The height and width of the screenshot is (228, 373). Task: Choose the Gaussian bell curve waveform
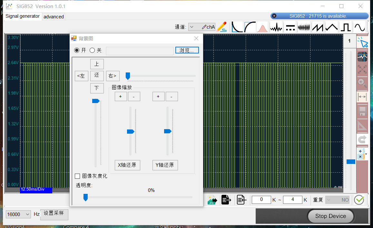[263, 27]
